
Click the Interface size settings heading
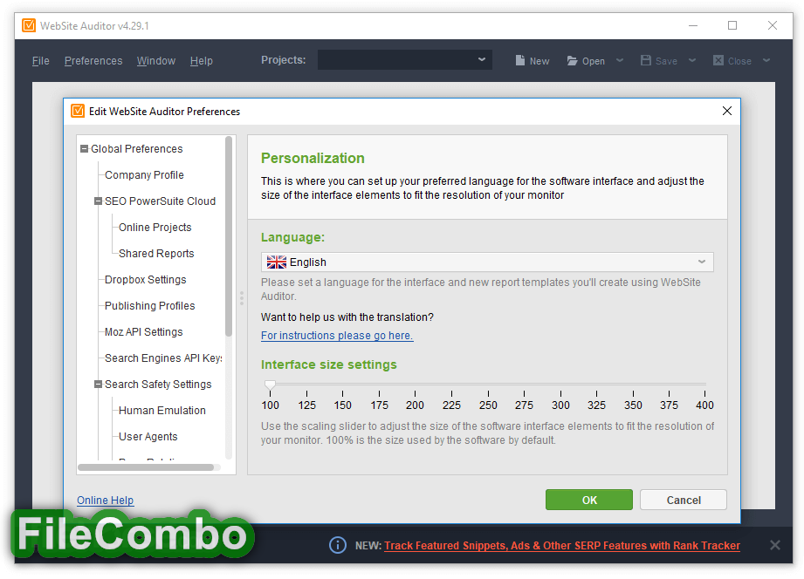coord(329,364)
